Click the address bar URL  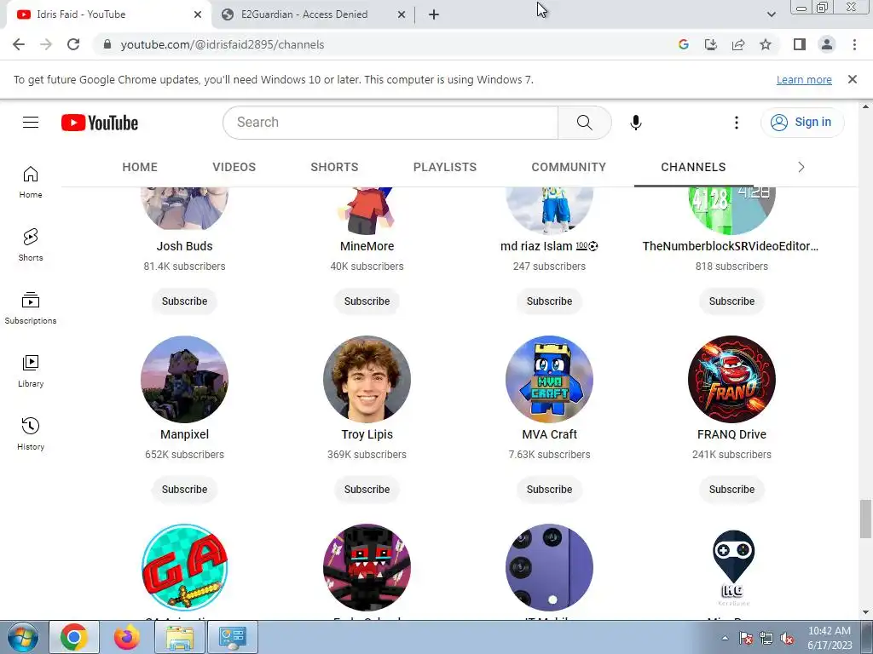point(223,44)
